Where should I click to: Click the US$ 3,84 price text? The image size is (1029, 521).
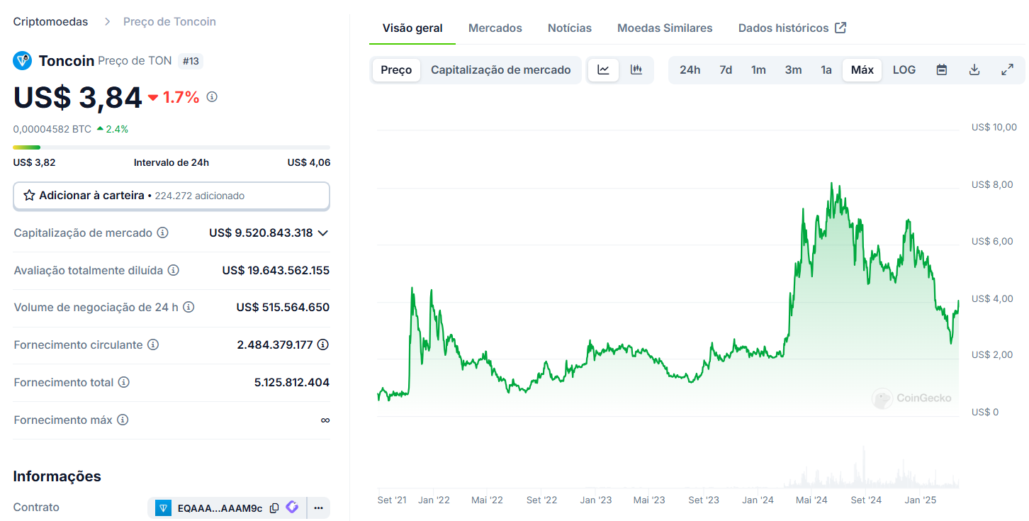(78, 97)
